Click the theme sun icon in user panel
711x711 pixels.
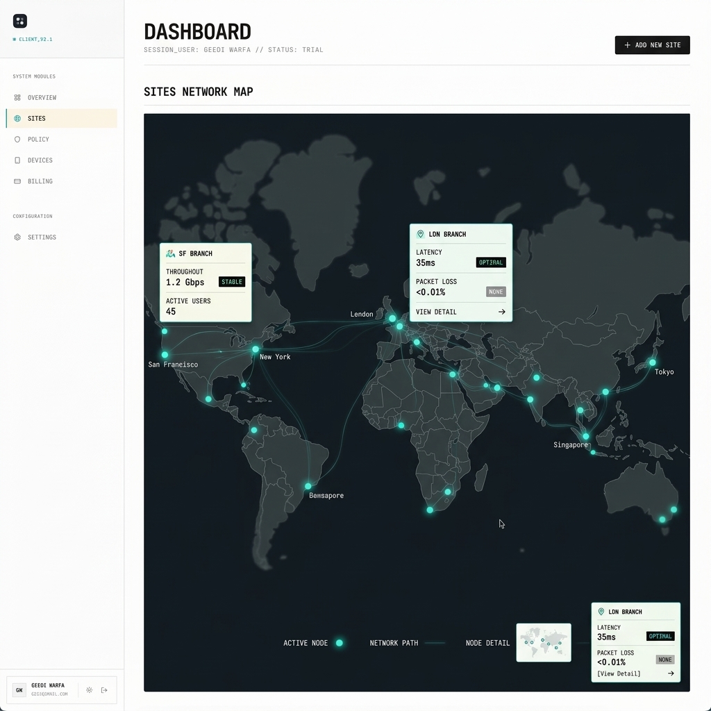pos(89,690)
